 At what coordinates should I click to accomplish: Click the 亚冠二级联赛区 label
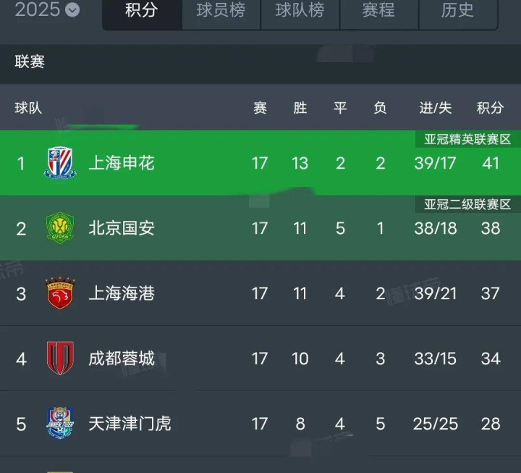point(468,204)
